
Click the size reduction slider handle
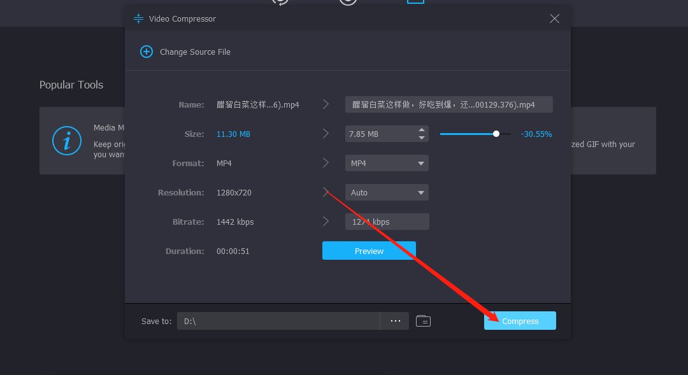(x=496, y=134)
